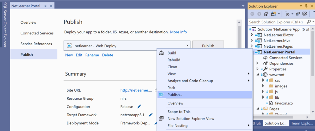Click the Show All Files icon
315x131 pixels.
pyautogui.click(x=305, y=14)
